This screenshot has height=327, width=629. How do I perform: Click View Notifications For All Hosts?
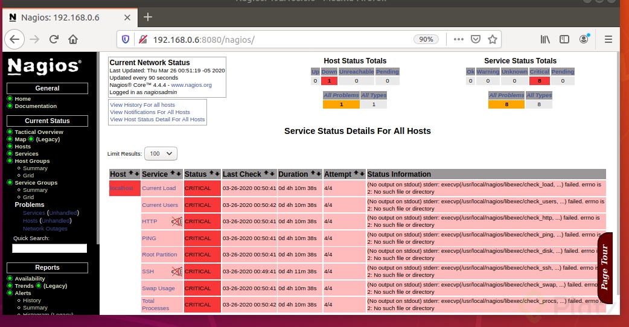[x=150, y=112]
